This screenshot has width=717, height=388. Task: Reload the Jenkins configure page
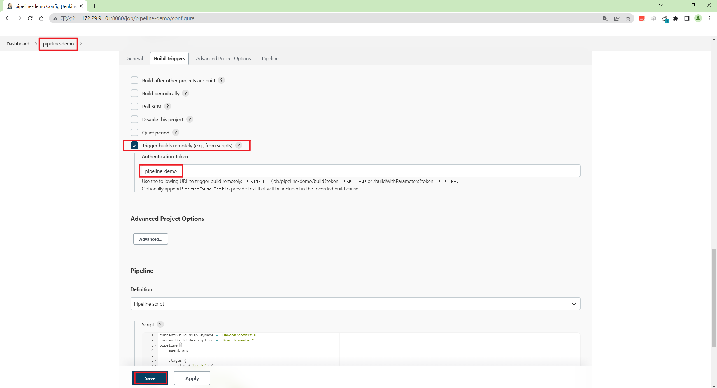(x=30, y=18)
